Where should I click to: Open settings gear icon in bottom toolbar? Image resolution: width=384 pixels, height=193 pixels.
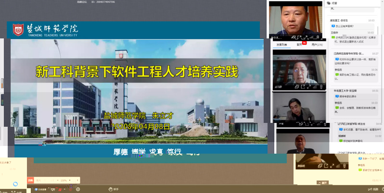tap(78, 189)
